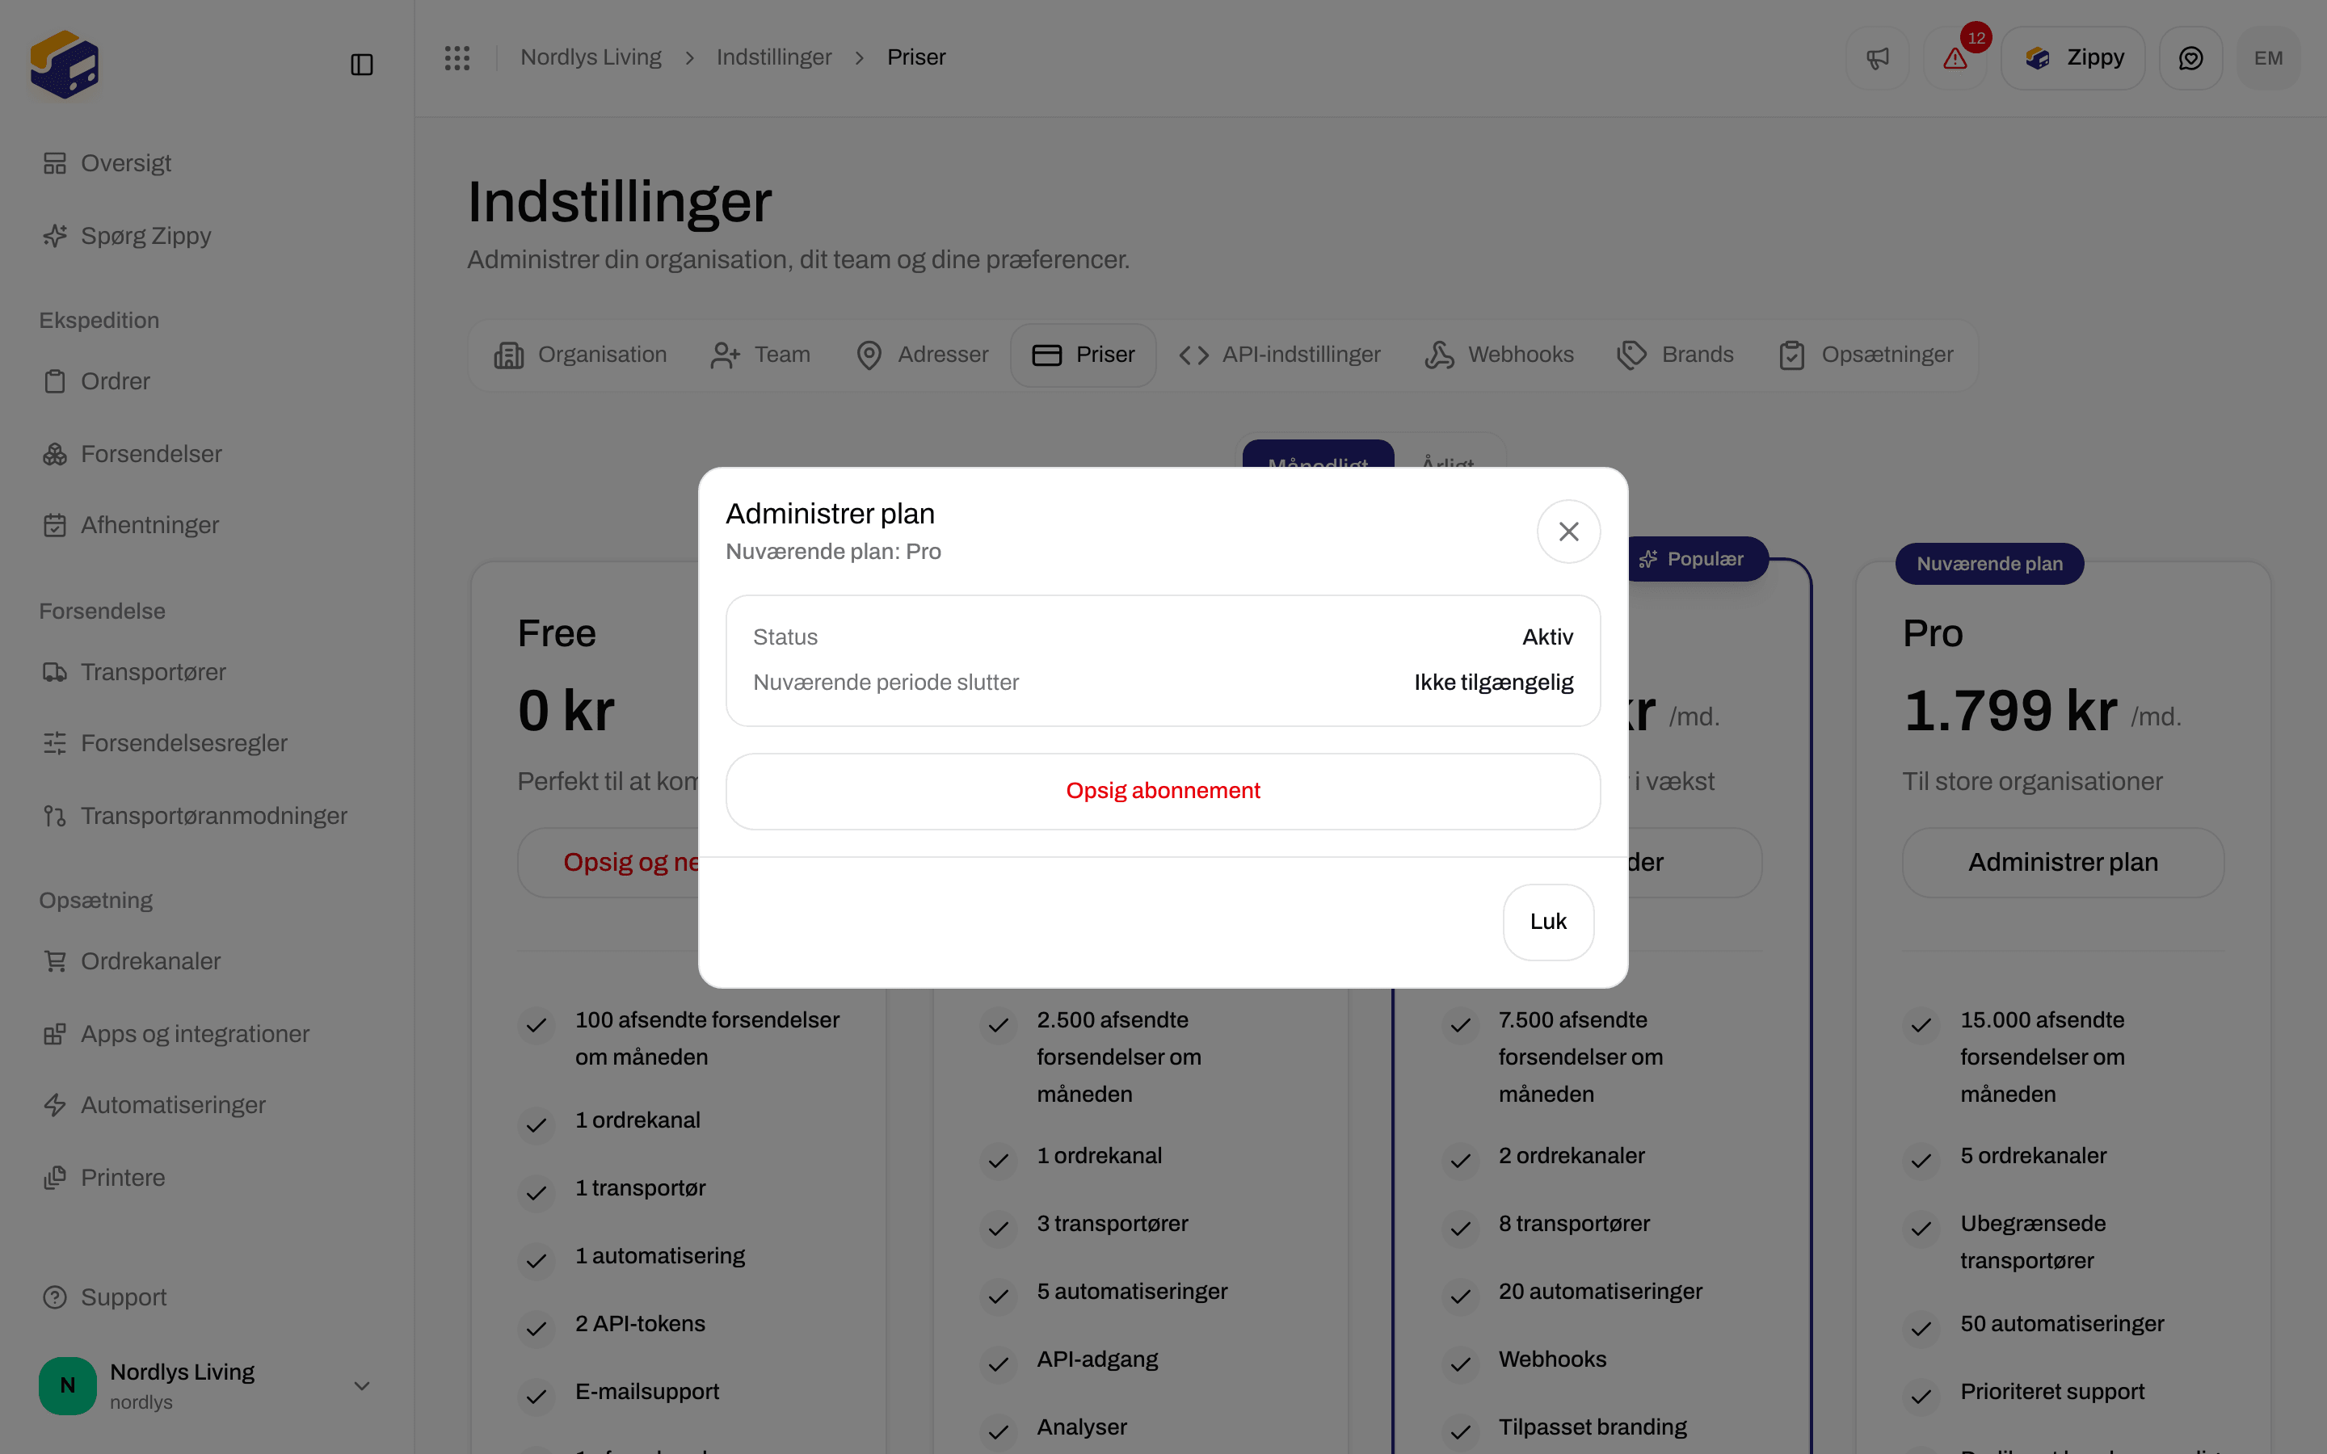The height and width of the screenshot is (1454, 2327).
Task: Open Forsendelsesregler in sidebar
Action: tap(206, 743)
